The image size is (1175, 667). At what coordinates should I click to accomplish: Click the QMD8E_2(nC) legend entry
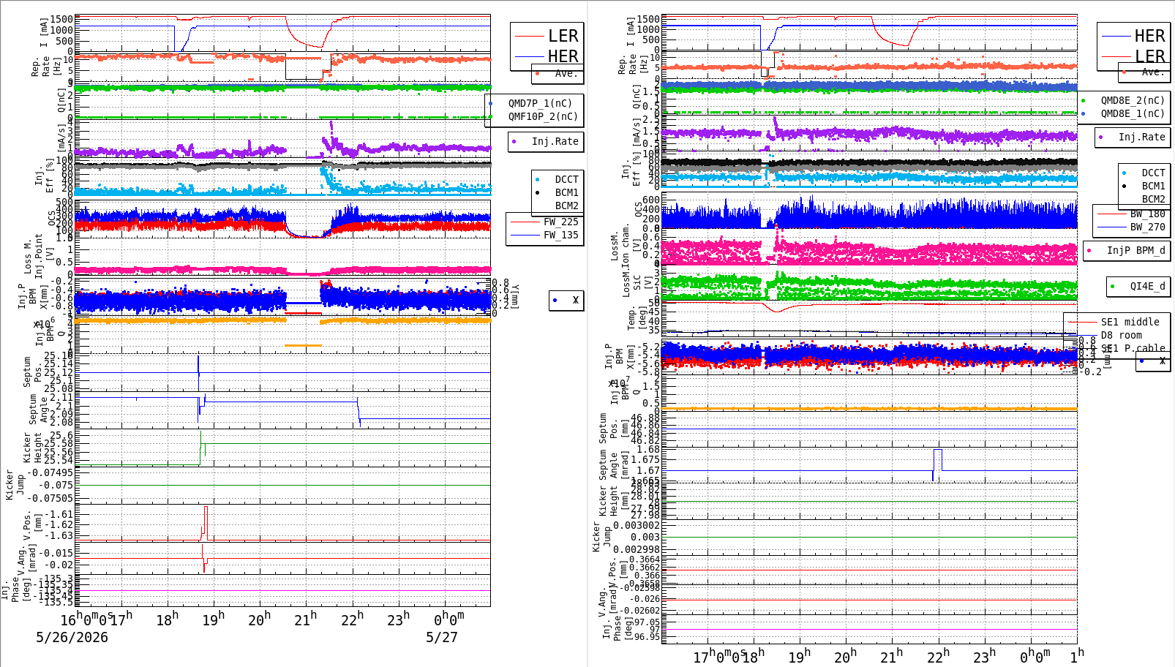coord(1123,100)
